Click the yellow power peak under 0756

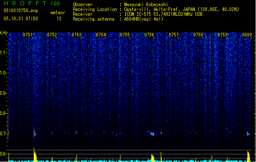[x=153, y=158]
